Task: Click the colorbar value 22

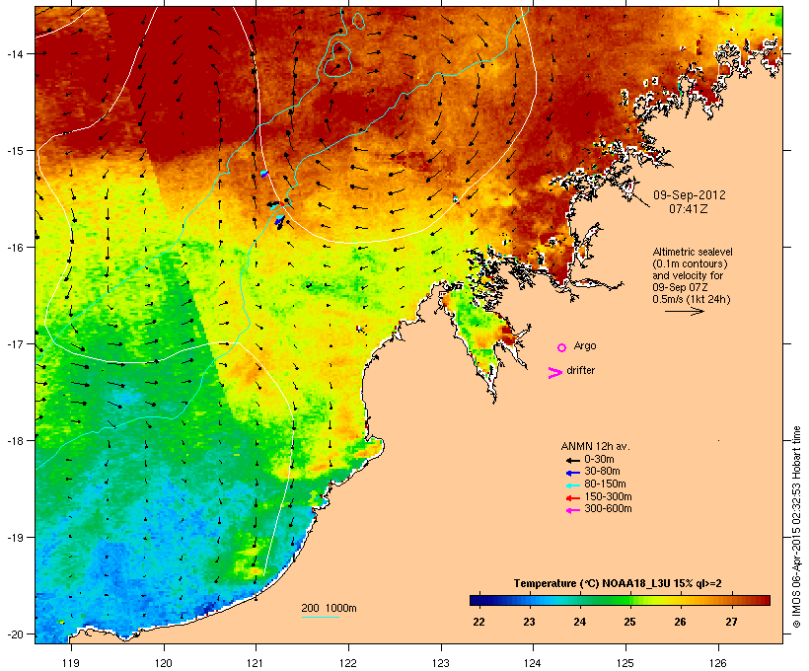Action: click(x=478, y=622)
